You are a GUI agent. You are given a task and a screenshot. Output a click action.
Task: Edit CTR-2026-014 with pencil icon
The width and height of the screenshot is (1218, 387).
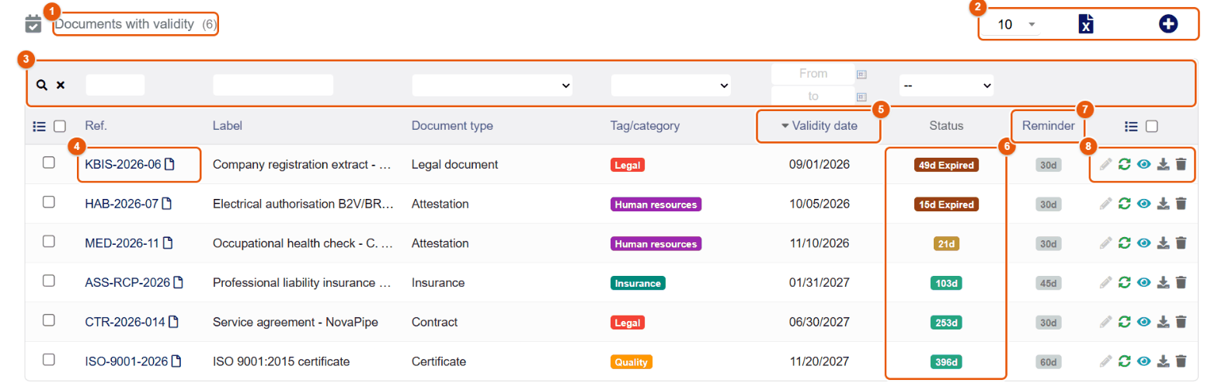point(1106,322)
